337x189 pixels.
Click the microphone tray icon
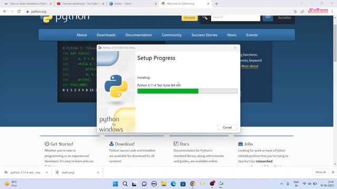coord(288,184)
